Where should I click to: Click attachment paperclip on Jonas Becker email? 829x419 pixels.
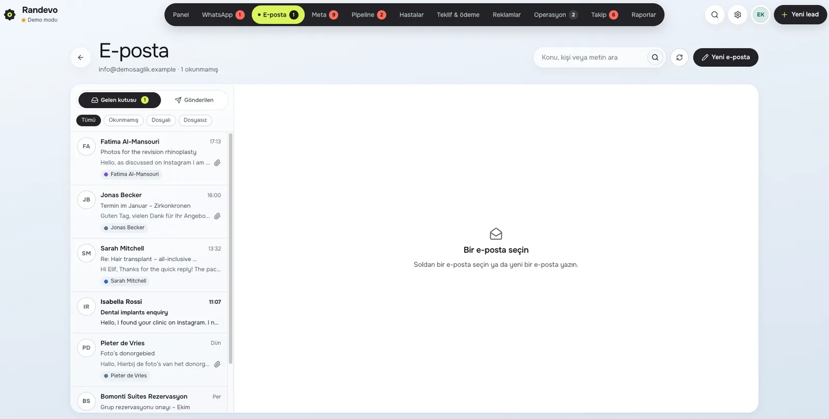coord(217,216)
